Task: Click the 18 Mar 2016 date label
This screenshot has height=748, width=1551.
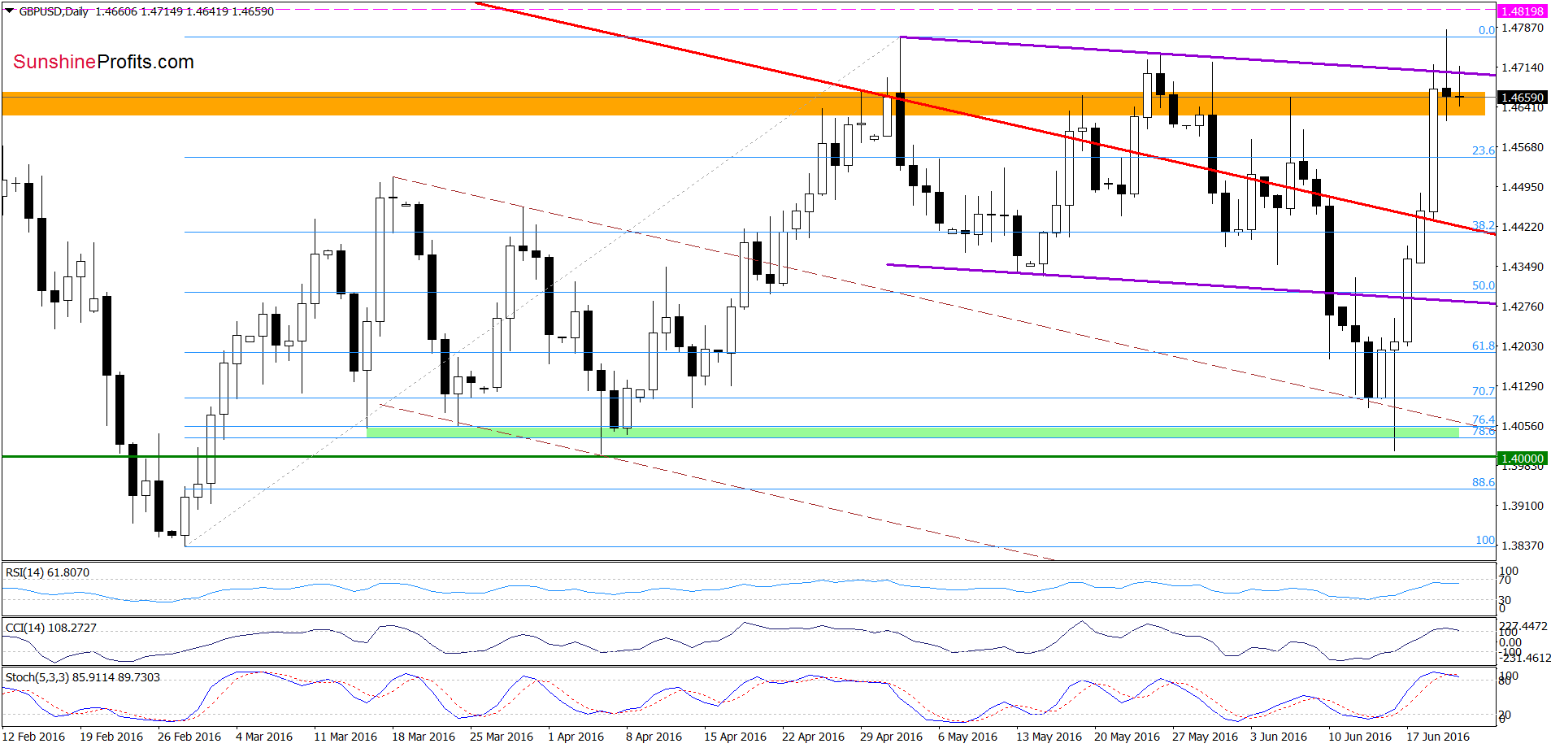Action: (x=424, y=737)
